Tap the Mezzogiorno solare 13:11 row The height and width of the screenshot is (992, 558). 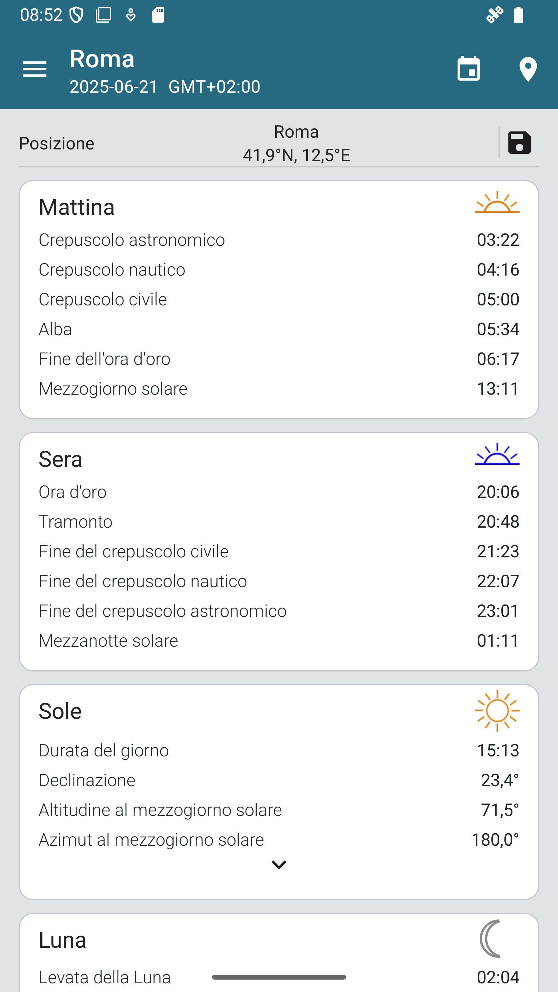coord(279,388)
